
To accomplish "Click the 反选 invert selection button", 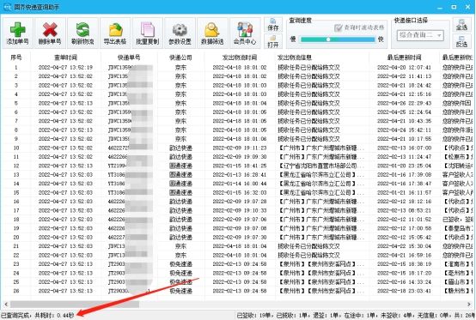I will pyautogui.click(x=461, y=41).
